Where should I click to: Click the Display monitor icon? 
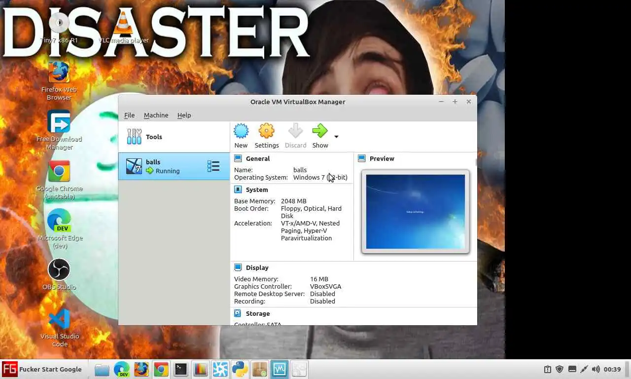[x=238, y=267]
